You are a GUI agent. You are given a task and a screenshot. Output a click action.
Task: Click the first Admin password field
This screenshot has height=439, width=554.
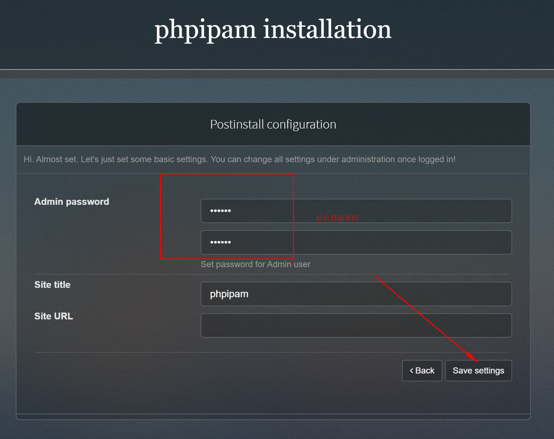[356, 211]
